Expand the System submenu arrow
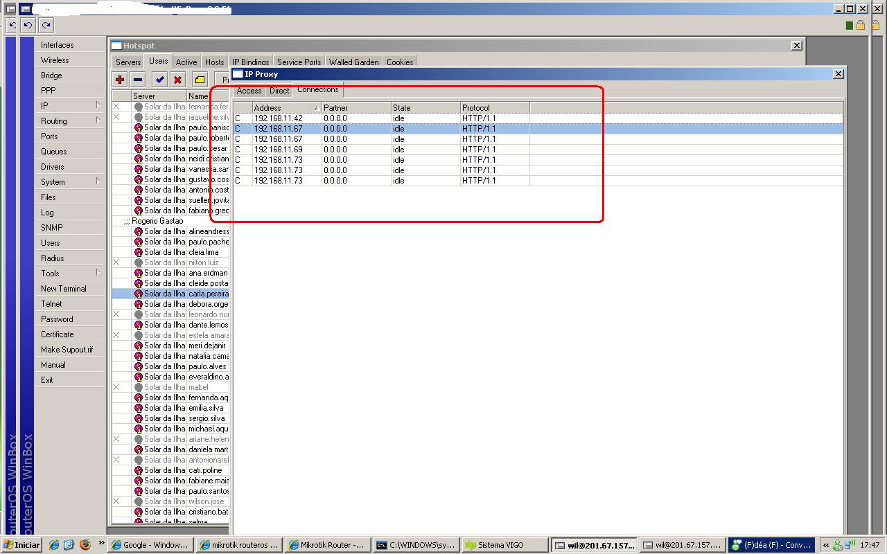The width and height of the screenshot is (887, 554). click(98, 181)
